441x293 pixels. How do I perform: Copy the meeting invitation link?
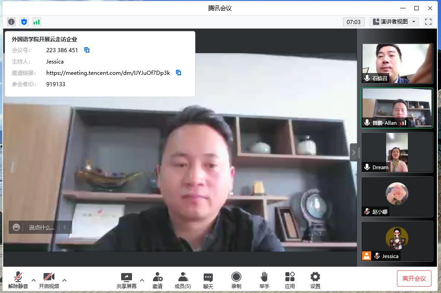[x=179, y=73]
